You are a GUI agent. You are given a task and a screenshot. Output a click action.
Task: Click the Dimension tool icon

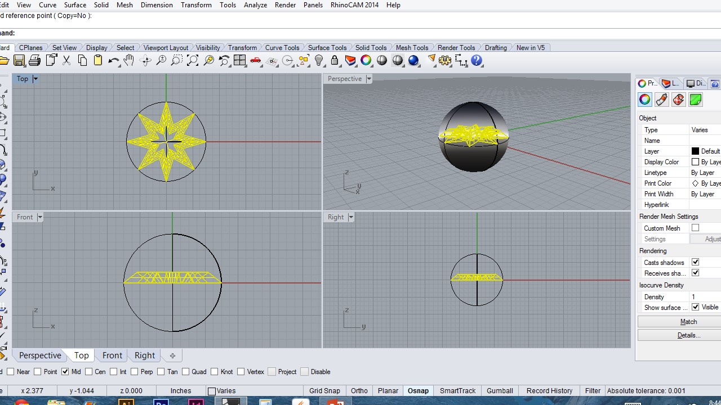[x=461, y=60]
